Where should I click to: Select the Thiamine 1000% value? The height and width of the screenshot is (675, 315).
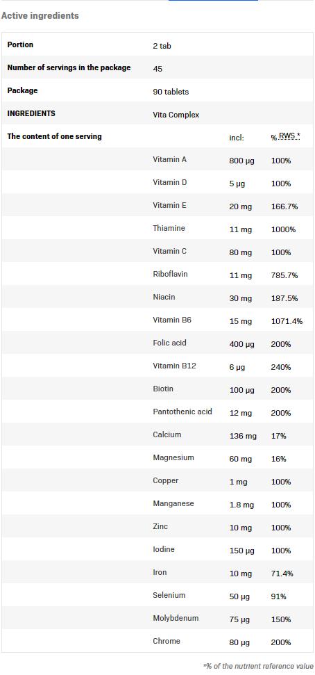[x=283, y=229]
